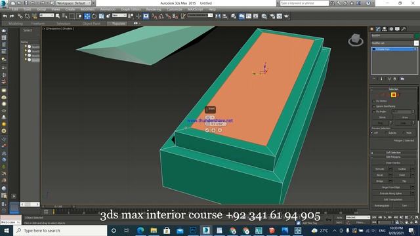Open the Modifier List dropdown
Image resolution: width=420 pixels, height=236 pixels.
tap(394, 43)
